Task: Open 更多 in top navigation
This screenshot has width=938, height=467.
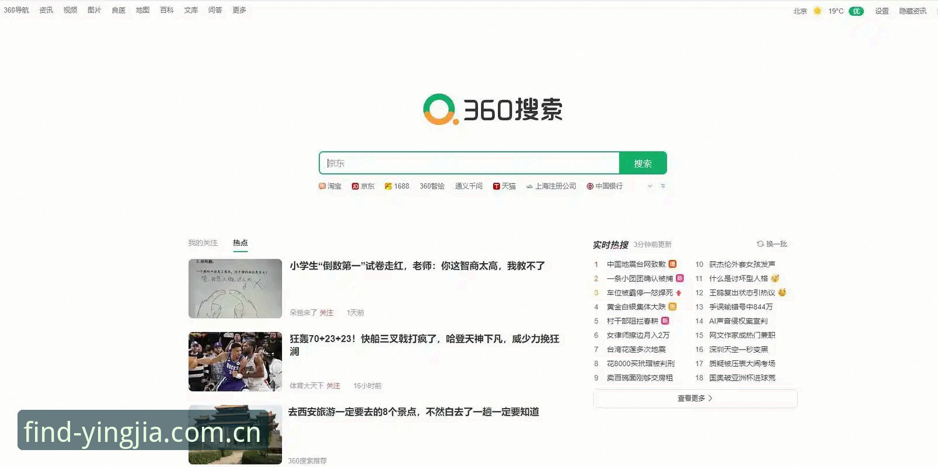Action: pyautogui.click(x=239, y=10)
